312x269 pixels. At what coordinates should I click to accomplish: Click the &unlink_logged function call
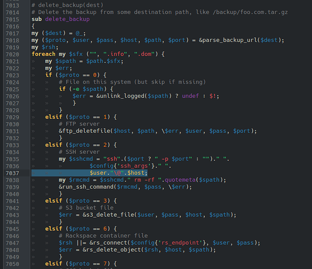coord(120,96)
